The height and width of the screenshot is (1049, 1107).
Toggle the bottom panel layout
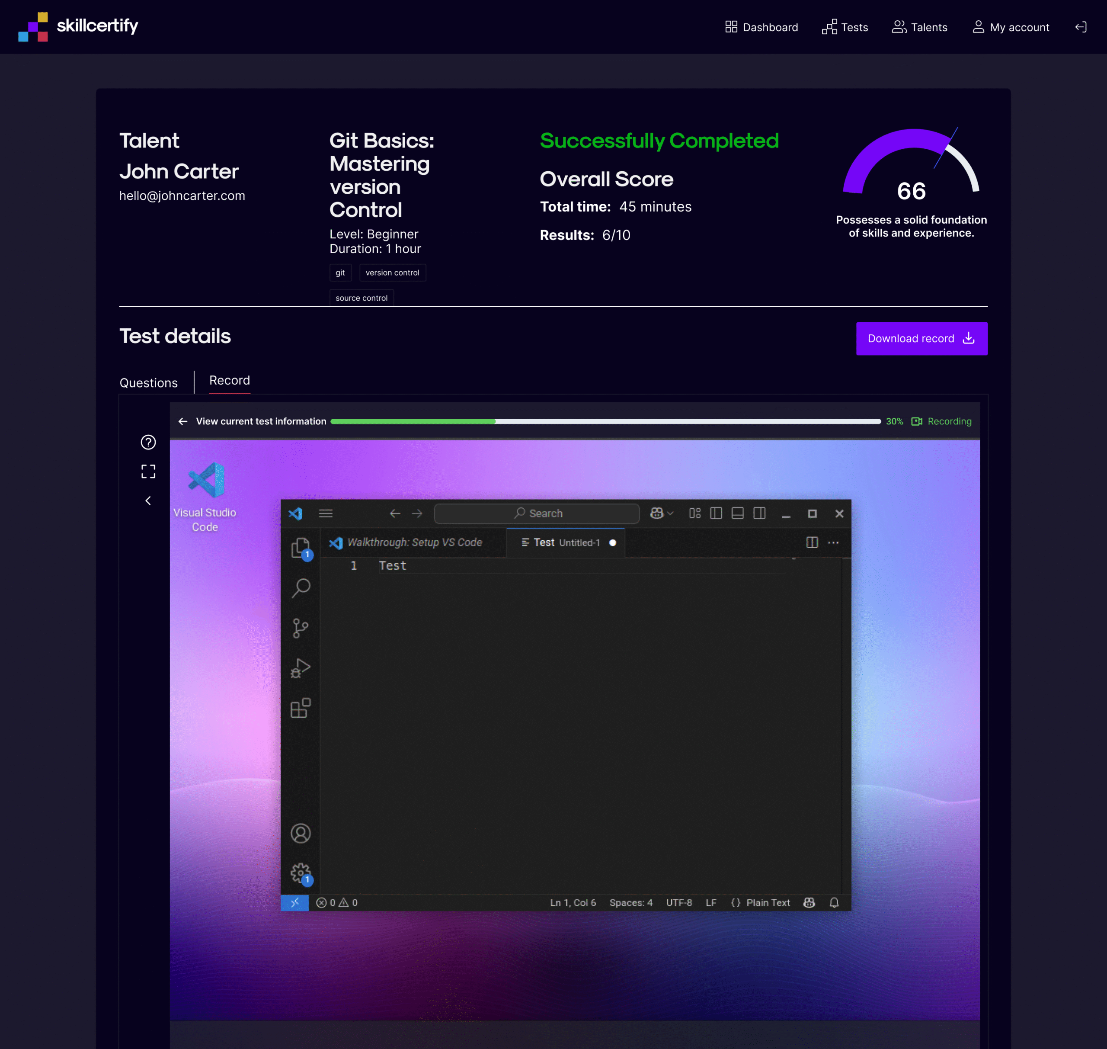coord(737,513)
